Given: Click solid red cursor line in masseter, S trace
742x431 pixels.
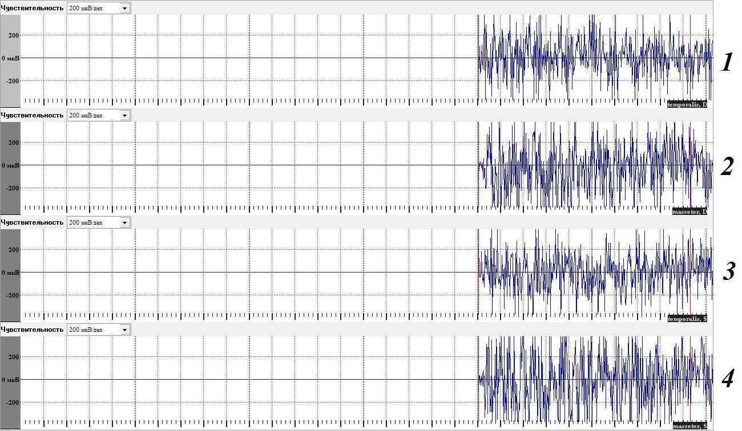Looking at the screenshot, I should pos(690,379).
